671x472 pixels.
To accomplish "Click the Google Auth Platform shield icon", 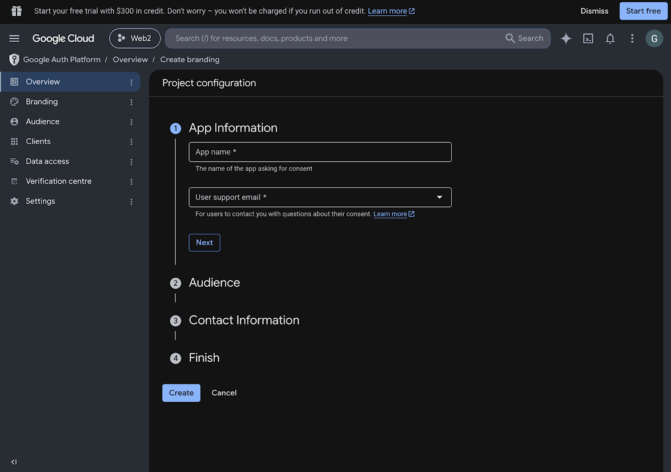I will tap(14, 59).
